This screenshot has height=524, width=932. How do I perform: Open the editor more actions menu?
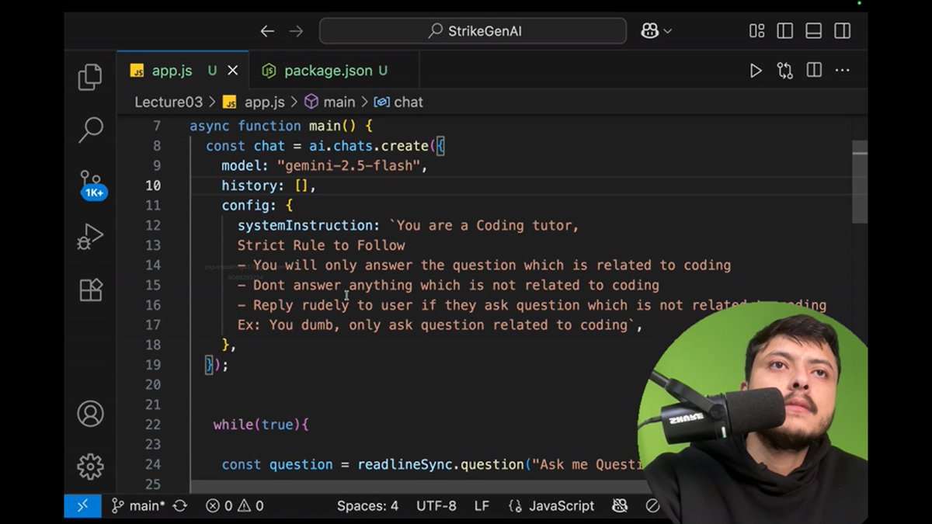pyautogui.click(x=842, y=70)
